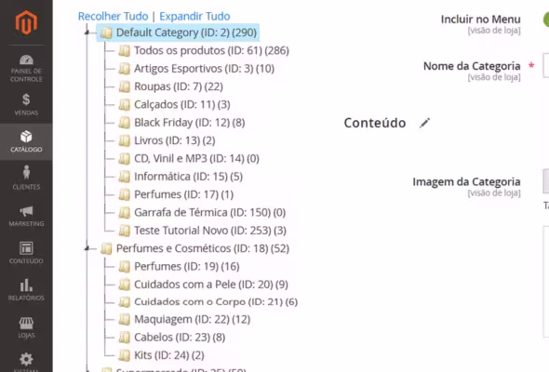Image resolution: width=549 pixels, height=372 pixels.
Task: Select Cuidados com a Pele category
Action: pos(211,285)
